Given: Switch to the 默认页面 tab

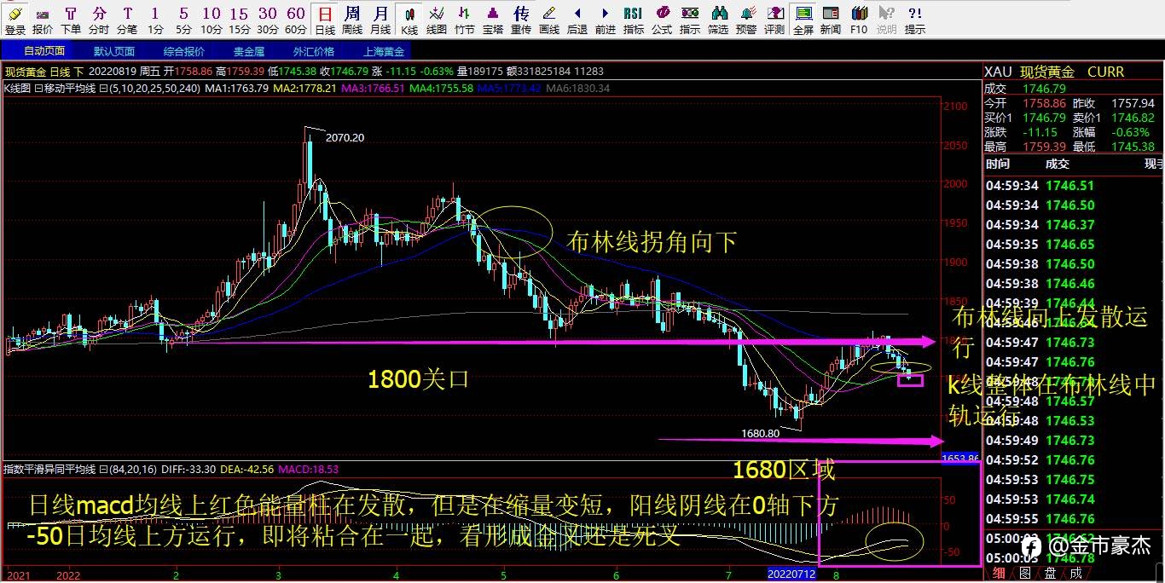Looking at the screenshot, I should click(x=114, y=51).
